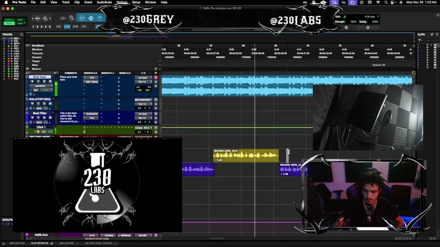This screenshot has height=247, width=440.
Task: Open the 1/16 note grid value dropdown
Action: (x=372, y=16)
